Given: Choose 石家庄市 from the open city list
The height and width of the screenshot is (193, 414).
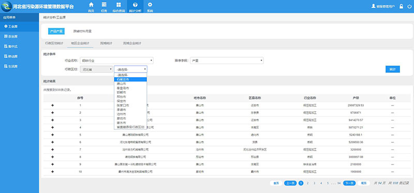Looking at the screenshot, I should [x=130, y=79].
